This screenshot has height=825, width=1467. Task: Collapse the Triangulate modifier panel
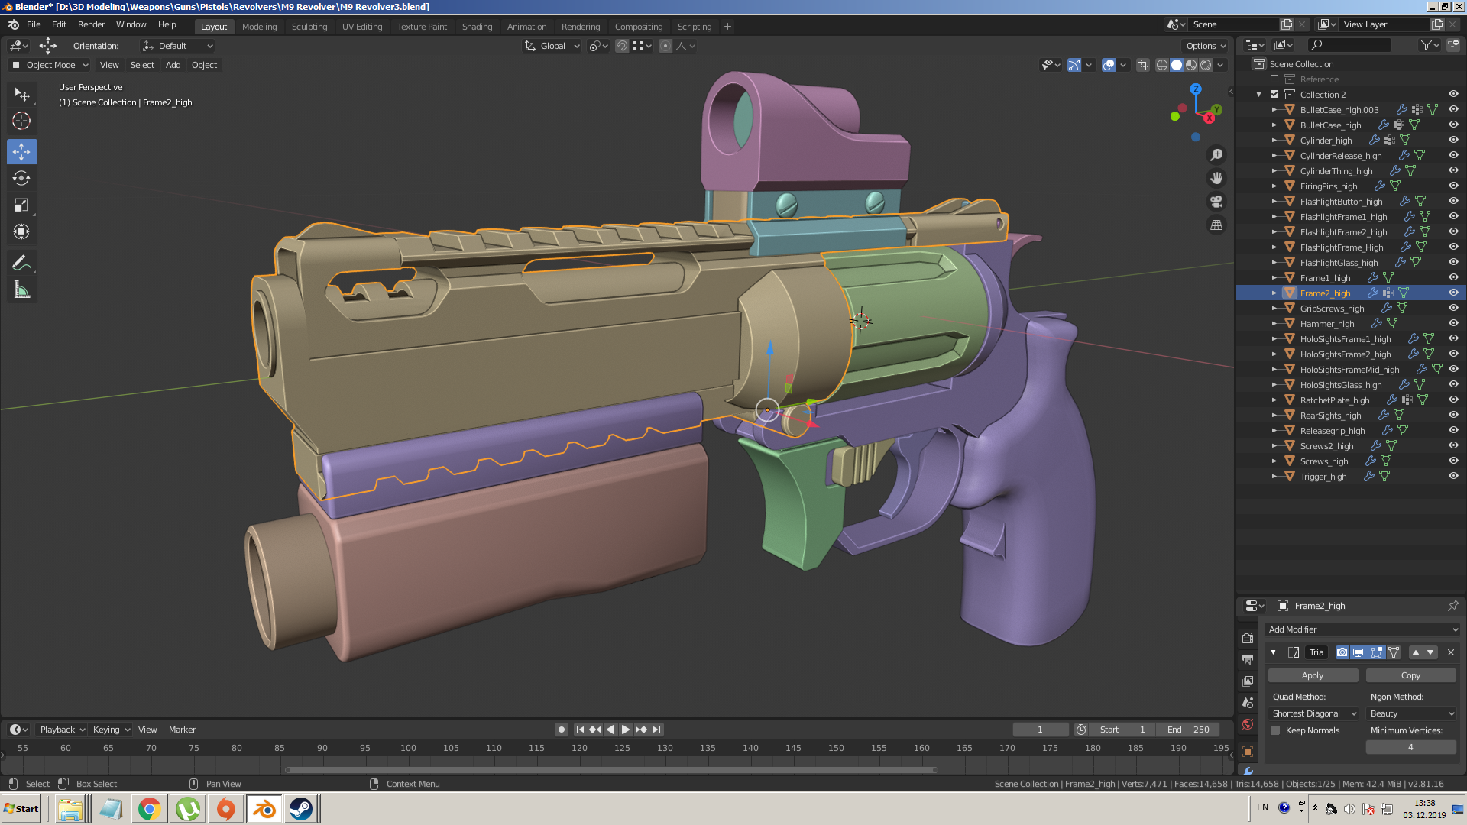coord(1274,652)
